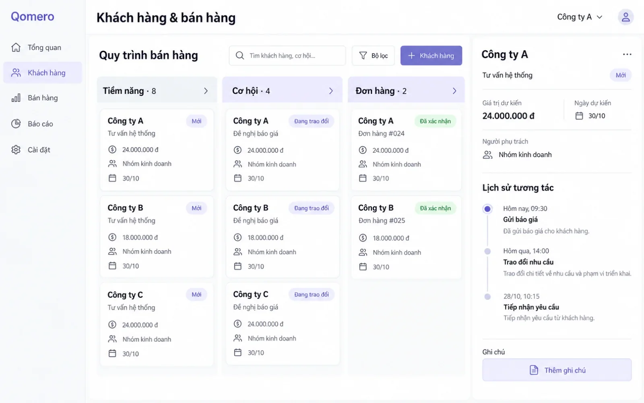Click the people icon on the Tiềm năng Công ty C card
Viewport: 644px width, 403px height.
tap(112, 339)
